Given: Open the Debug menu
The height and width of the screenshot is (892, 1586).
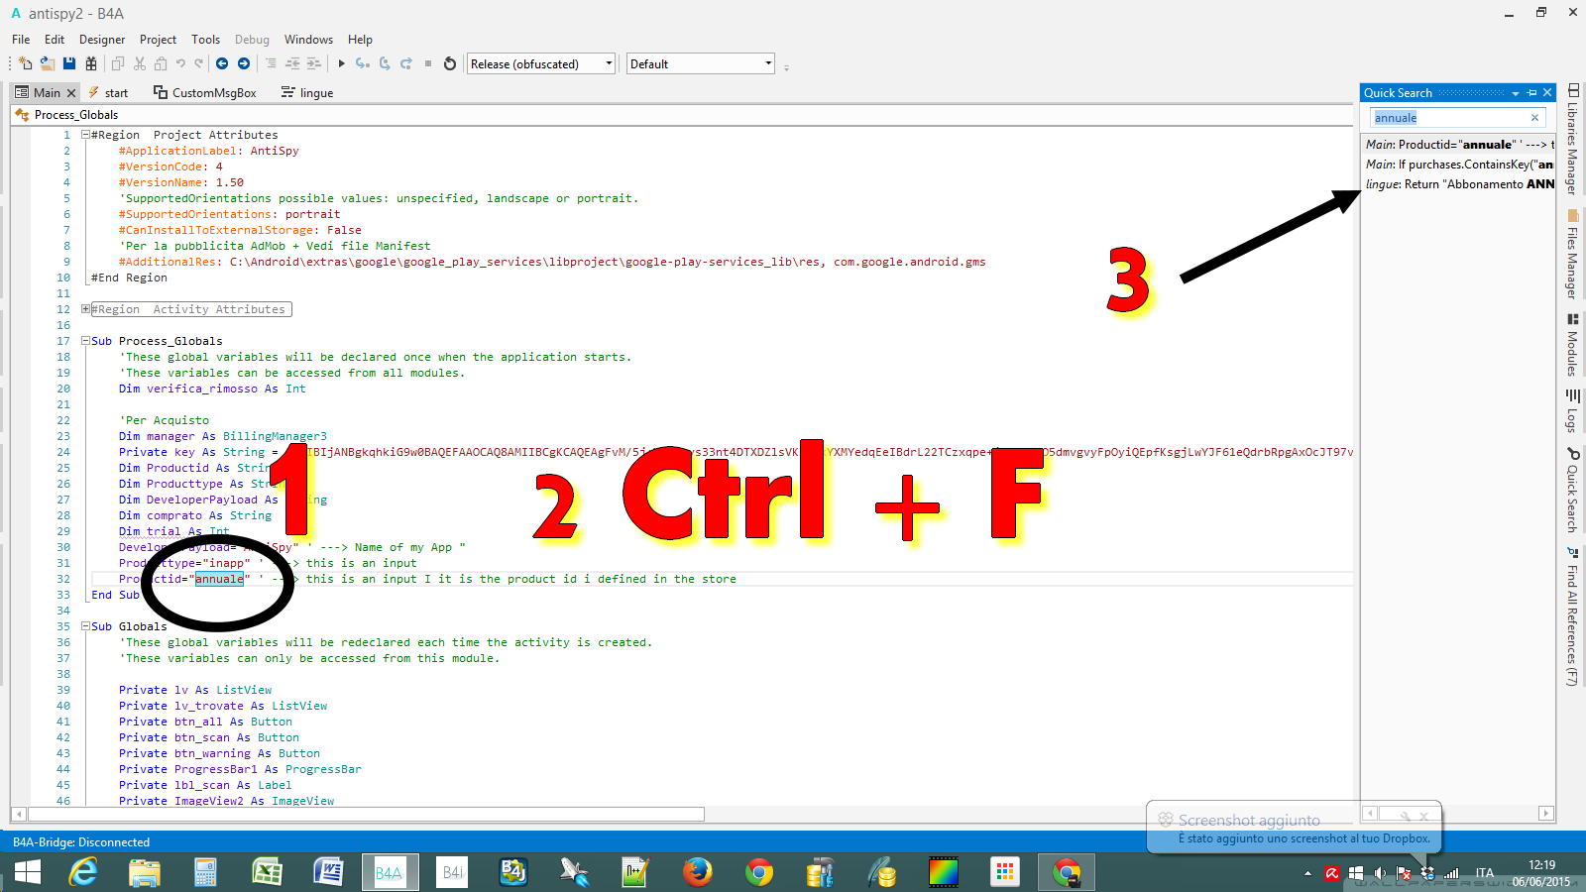Looking at the screenshot, I should (x=252, y=40).
